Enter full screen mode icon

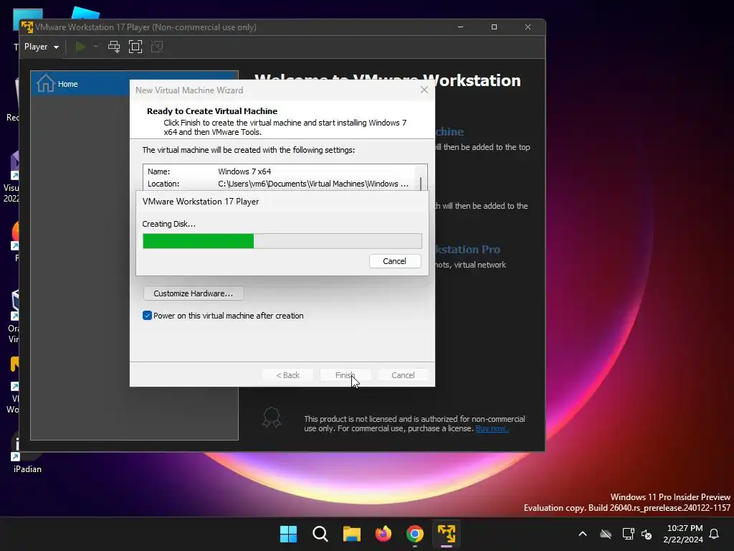click(135, 47)
